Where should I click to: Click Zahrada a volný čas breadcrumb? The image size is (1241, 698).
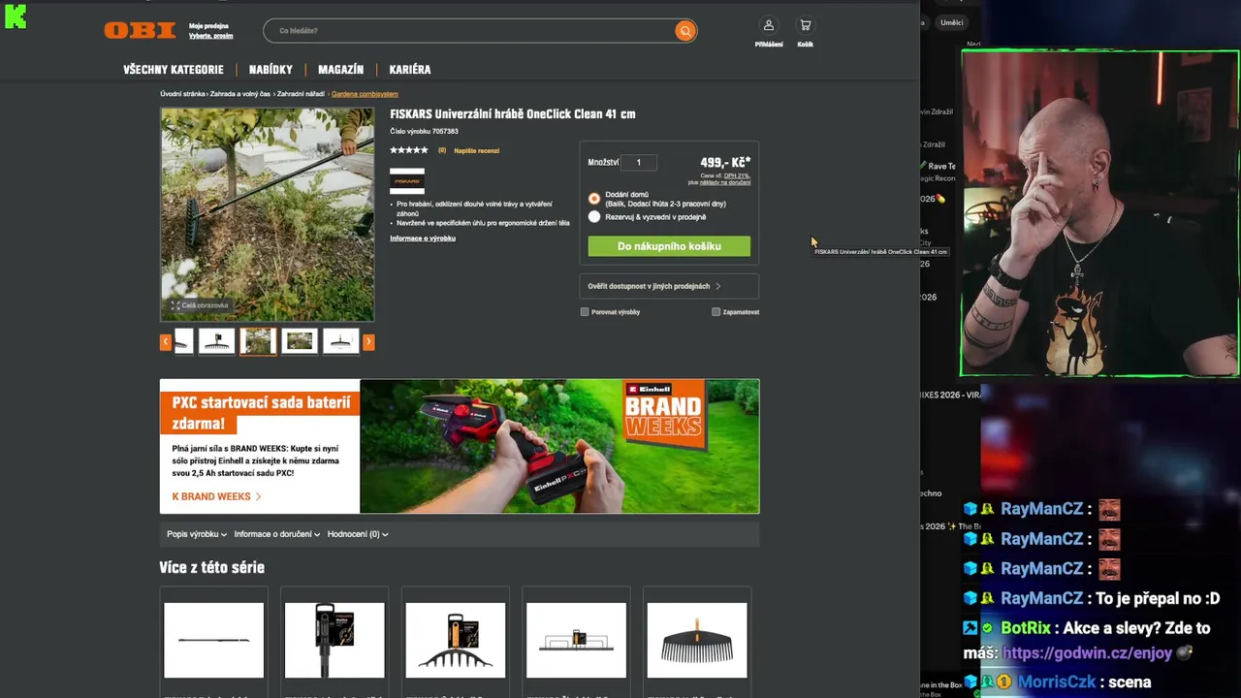240,94
